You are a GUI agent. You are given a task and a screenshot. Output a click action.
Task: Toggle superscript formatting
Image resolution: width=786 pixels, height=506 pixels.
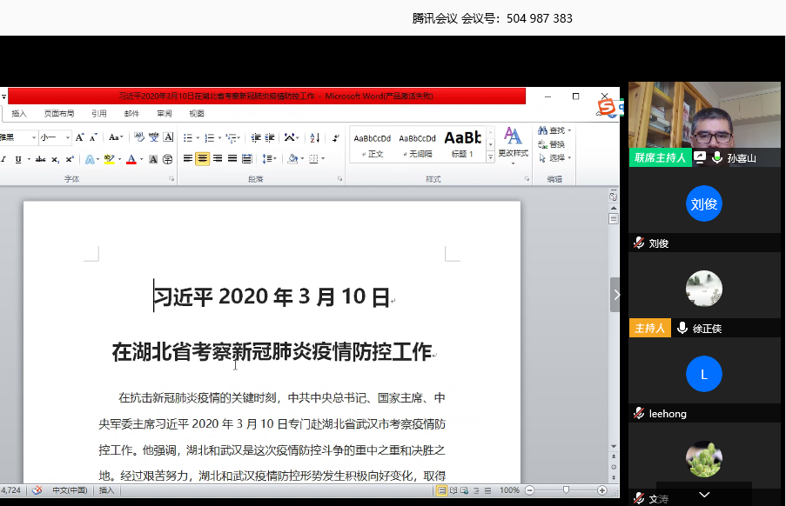click(x=70, y=159)
